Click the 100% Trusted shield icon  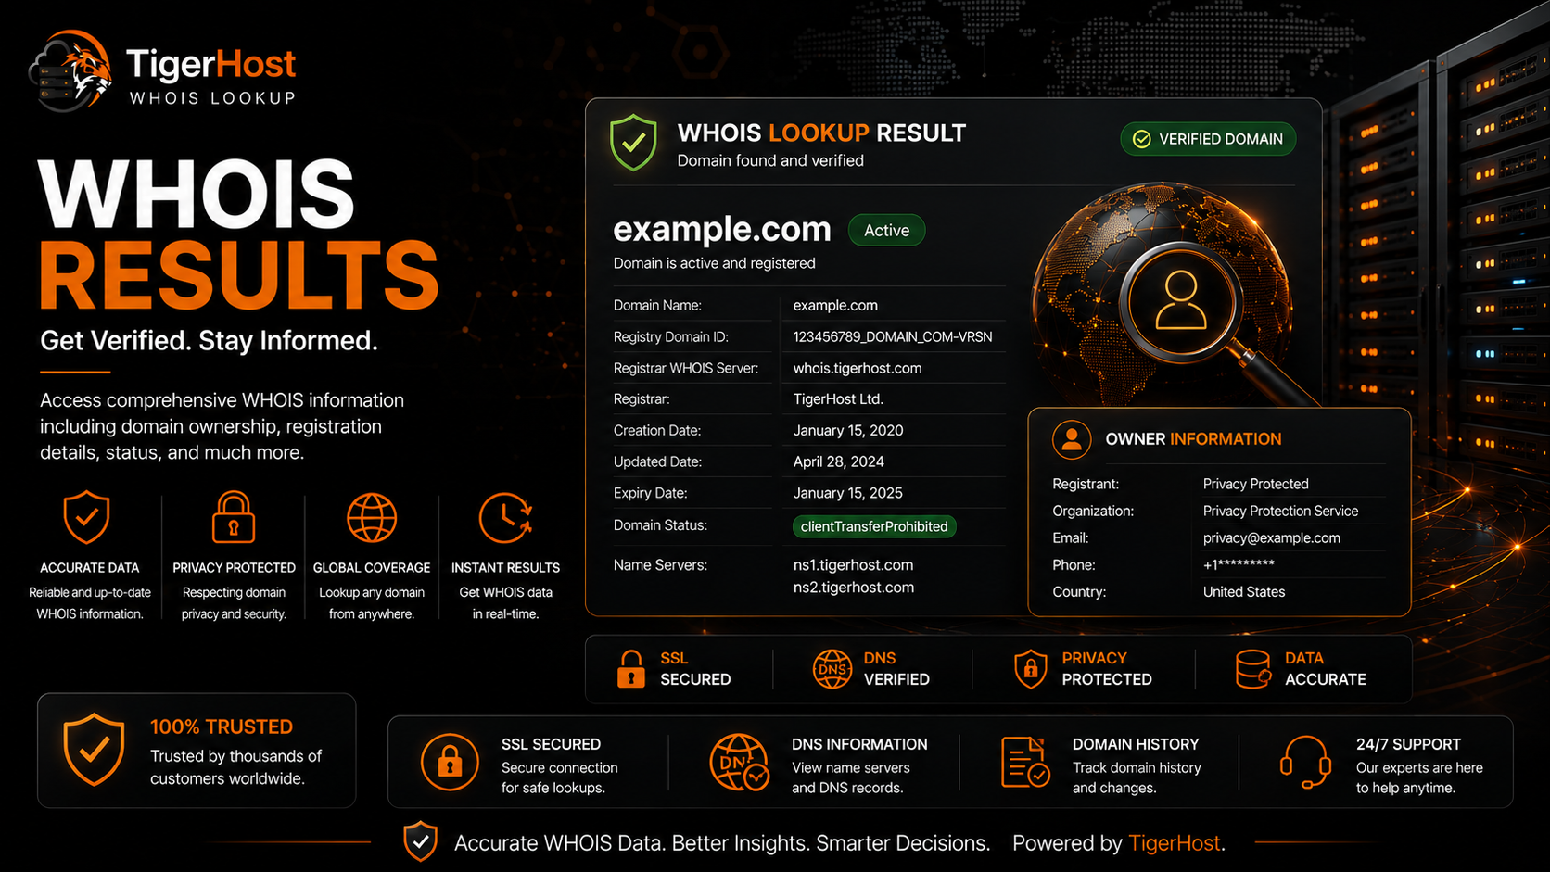(94, 750)
